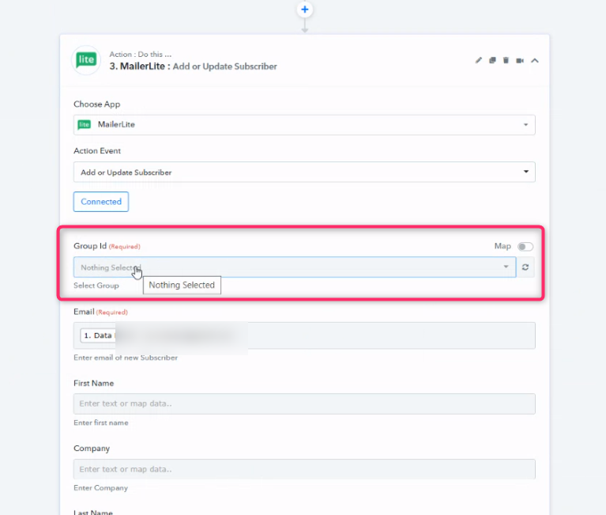This screenshot has width=606, height=515.
Task: Collapse the MailerLite action with the chevron
Action: 535,60
